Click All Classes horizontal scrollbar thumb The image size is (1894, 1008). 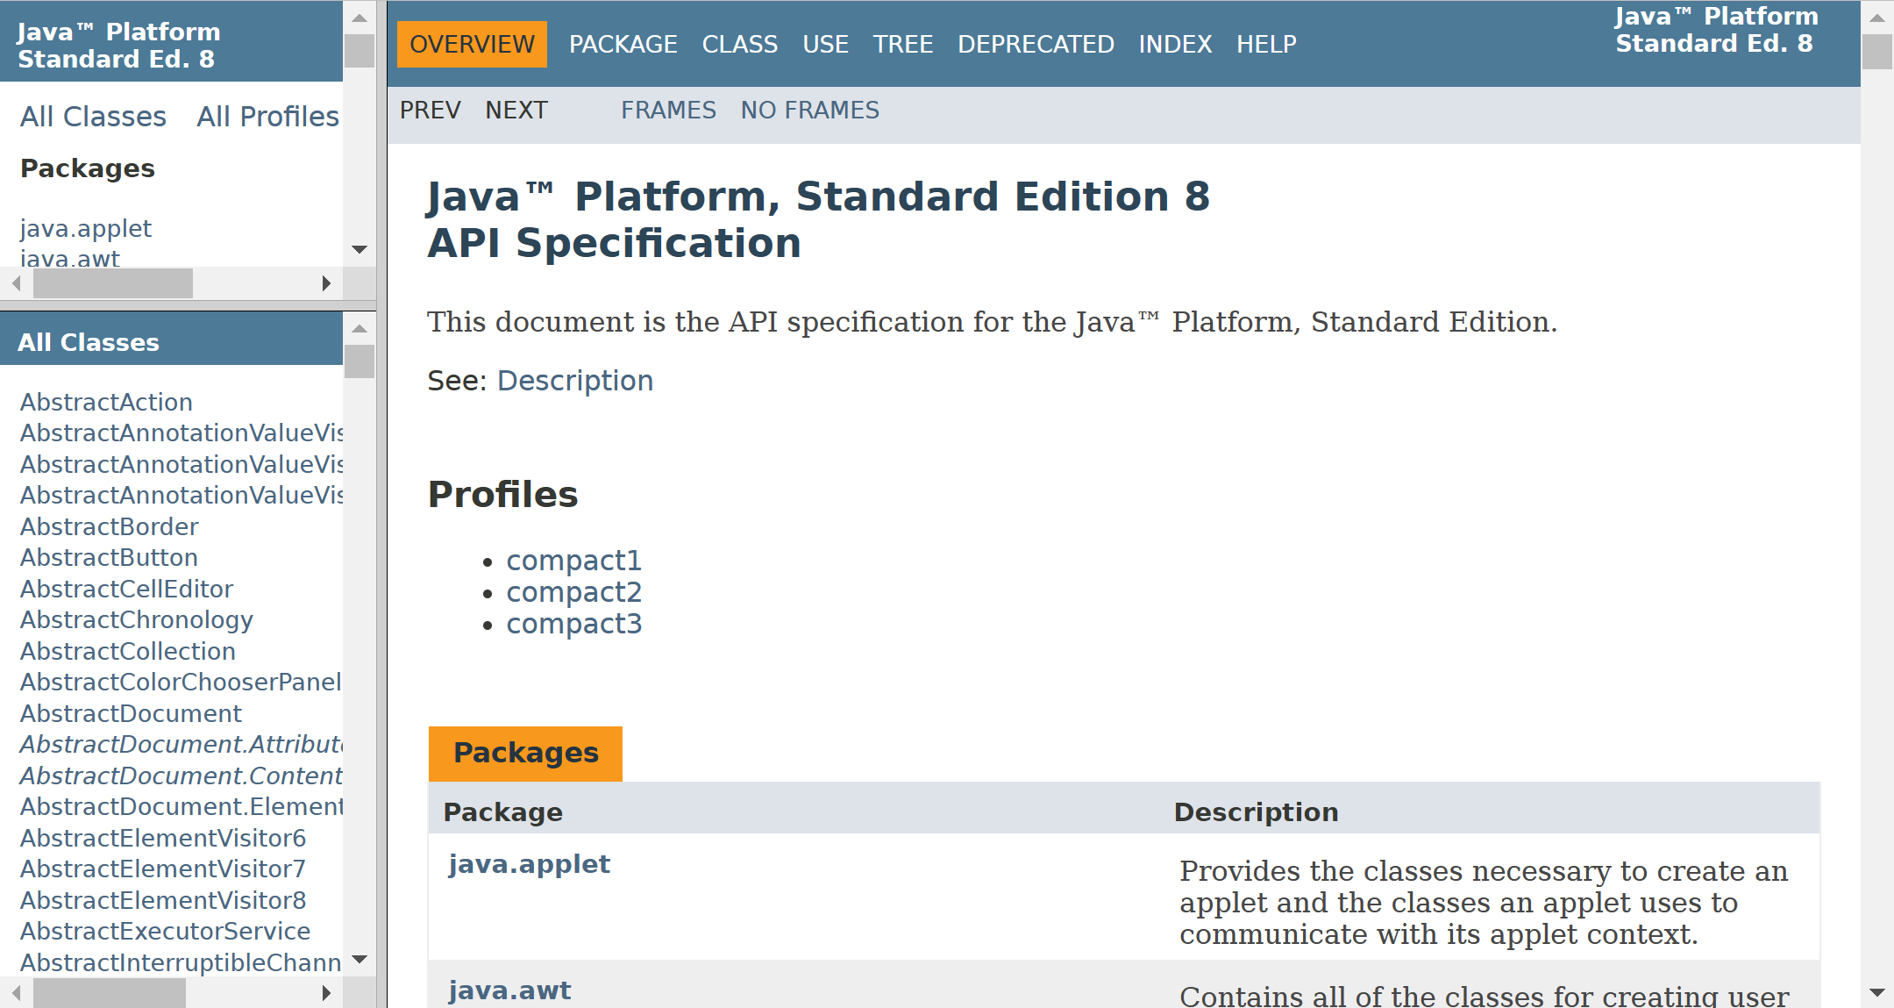click(109, 993)
